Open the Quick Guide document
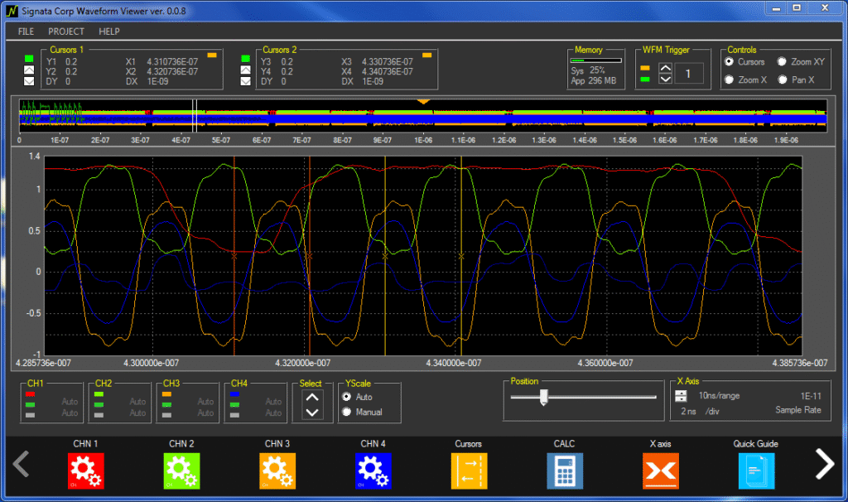The height and width of the screenshot is (502, 848). click(755, 470)
